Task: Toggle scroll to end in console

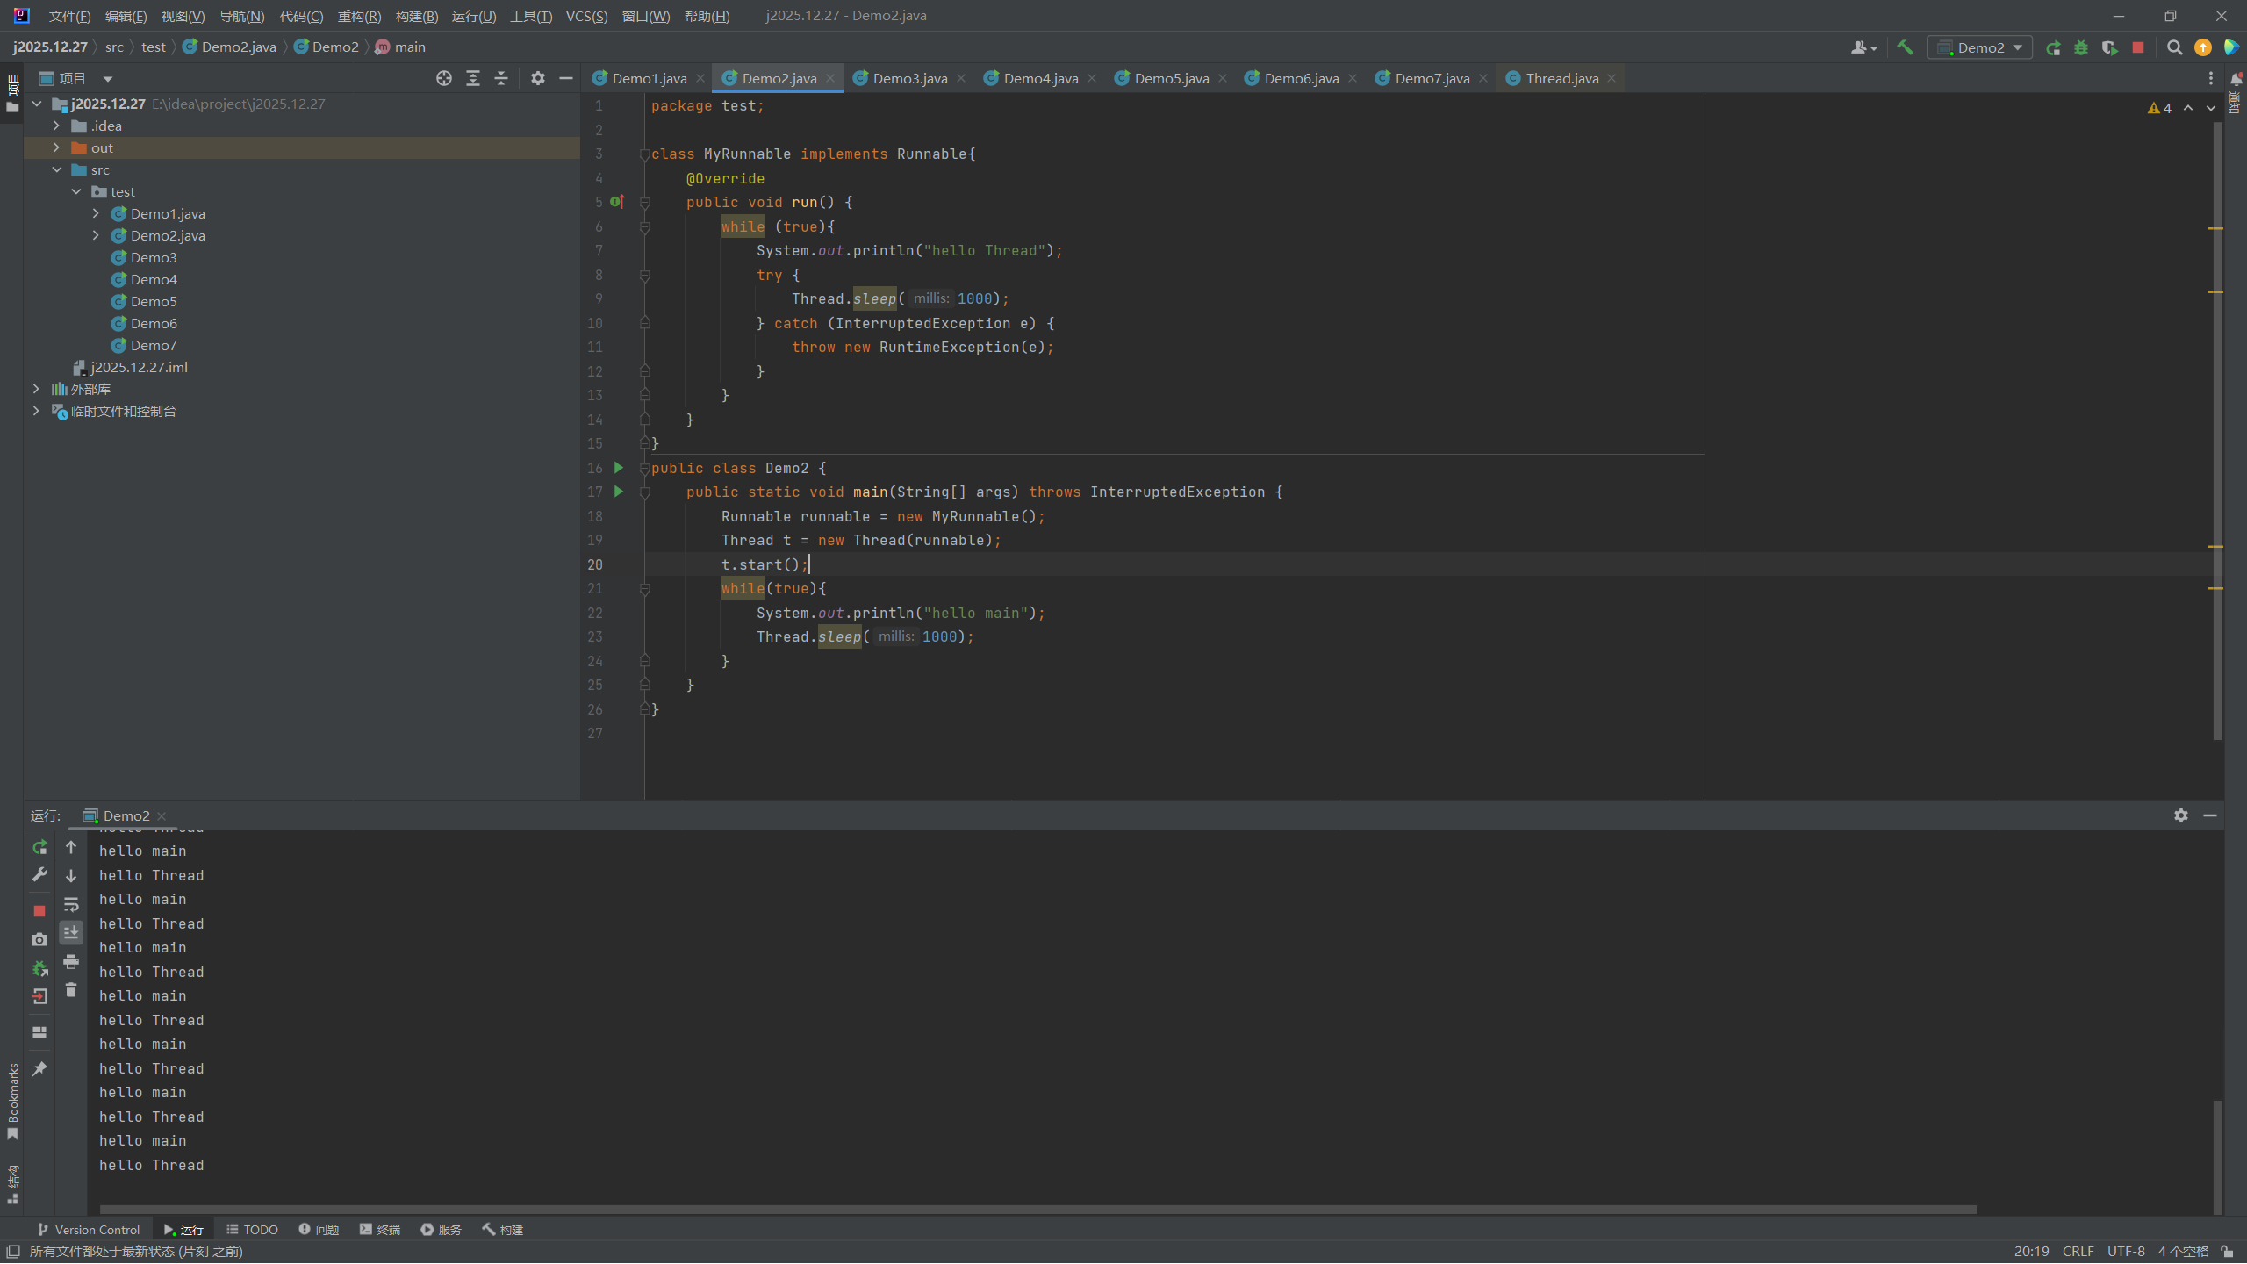Action: (x=71, y=932)
